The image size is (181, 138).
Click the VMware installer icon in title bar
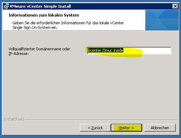pyautogui.click(x=6, y=6)
